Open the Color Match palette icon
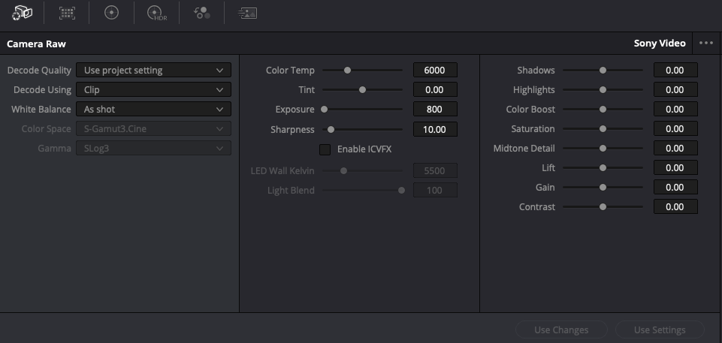Screen dimensions: 722x343 (67, 13)
